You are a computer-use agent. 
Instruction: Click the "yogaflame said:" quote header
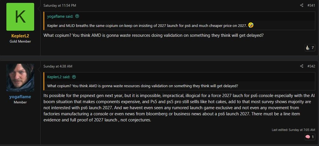pos(61,16)
